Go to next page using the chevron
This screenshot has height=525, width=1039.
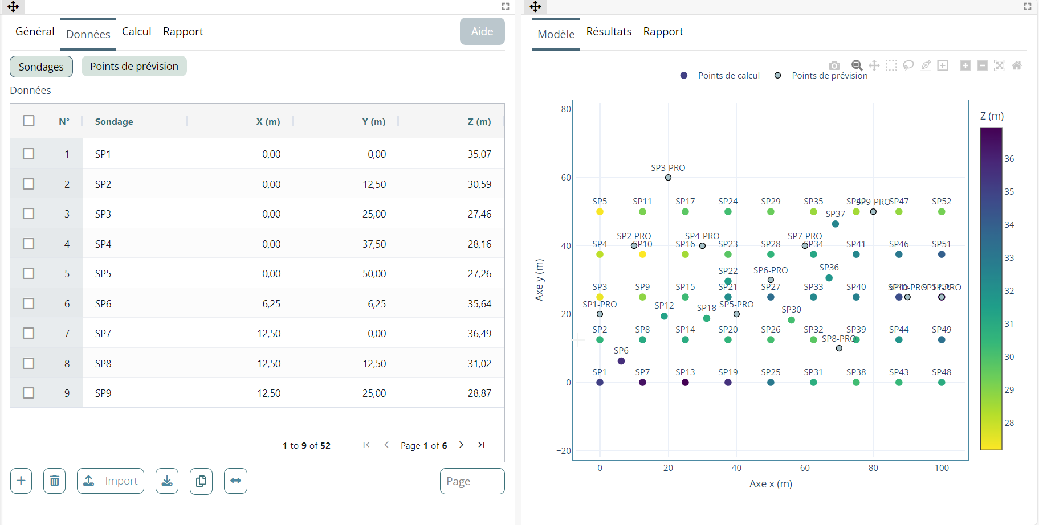[x=461, y=445]
